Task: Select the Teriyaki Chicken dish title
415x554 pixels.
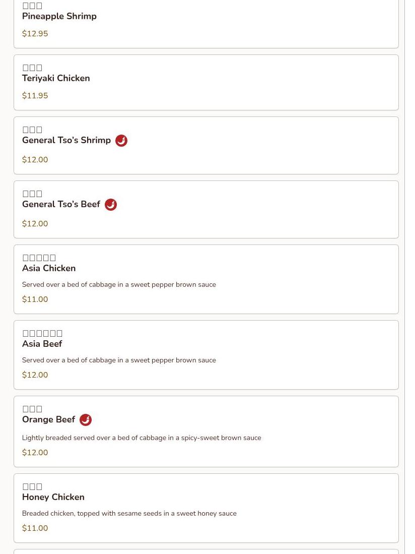Action: [x=56, y=78]
